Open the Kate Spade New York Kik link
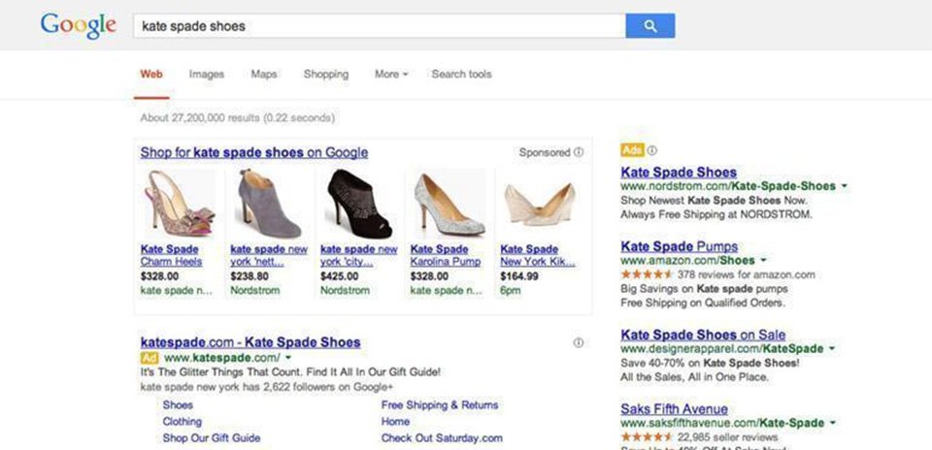932x450 pixels. click(538, 255)
